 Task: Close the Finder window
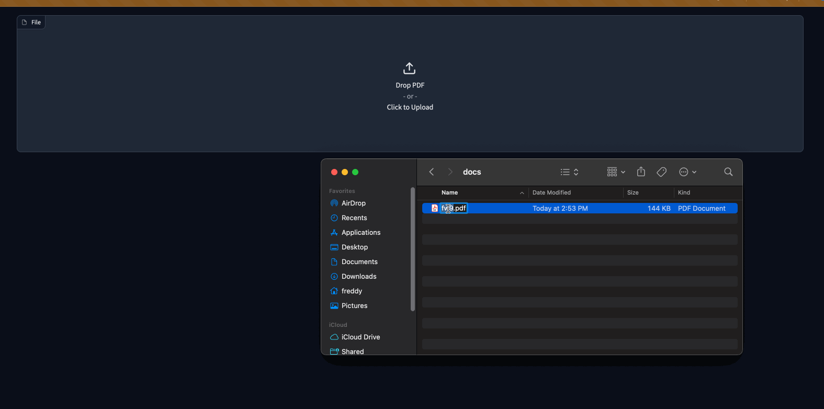(334, 172)
